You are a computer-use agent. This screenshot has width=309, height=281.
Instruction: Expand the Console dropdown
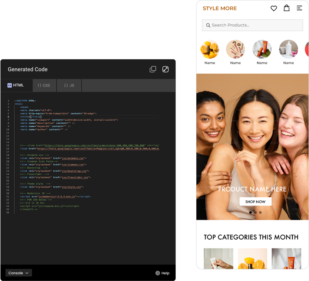pyautogui.click(x=19, y=273)
